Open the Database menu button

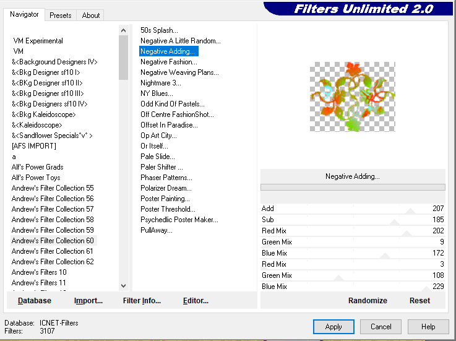(x=35, y=301)
